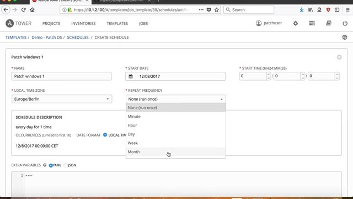Choose Day repeat frequency
Image resolution: width=353 pixels, height=199 pixels.
[x=176, y=134]
